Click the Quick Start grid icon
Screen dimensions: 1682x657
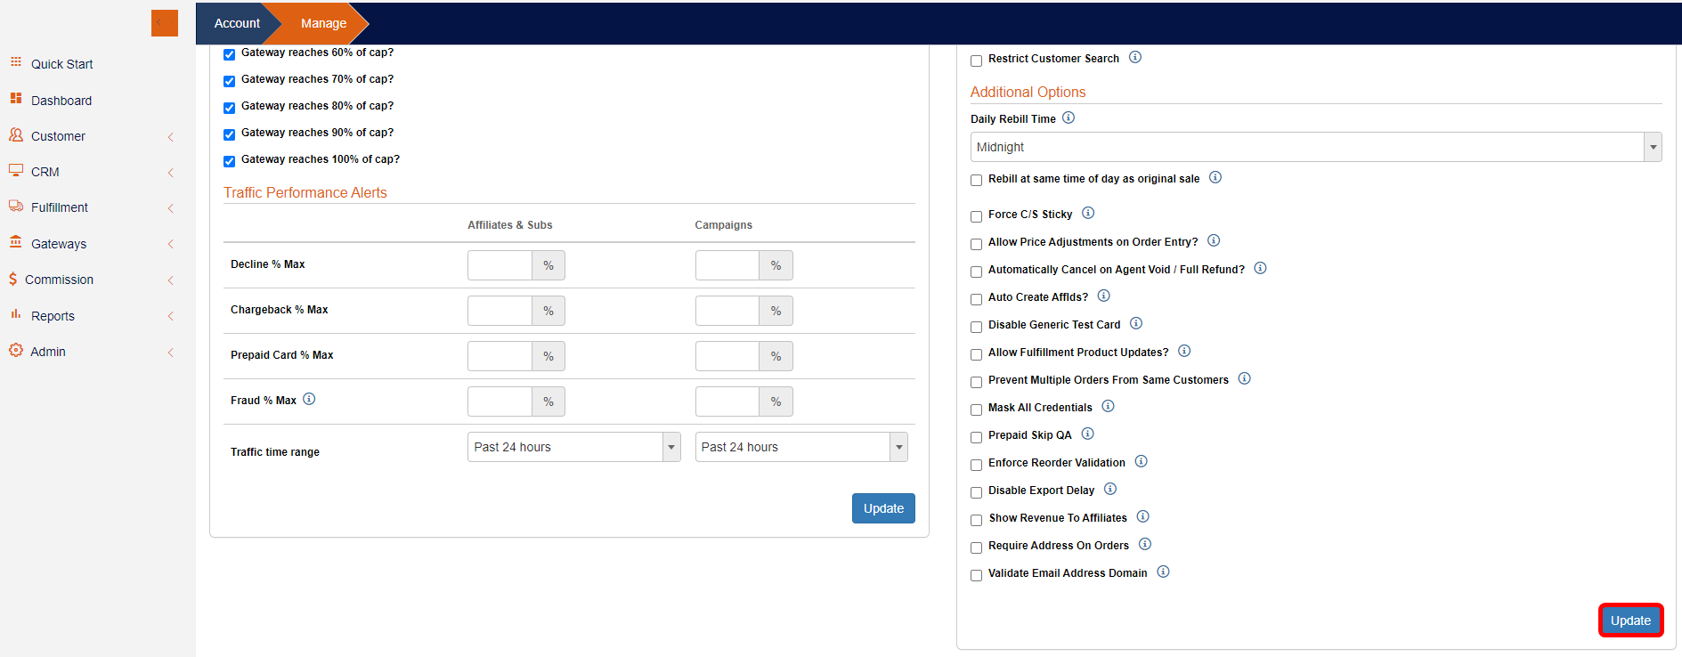(x=15, y=62)
